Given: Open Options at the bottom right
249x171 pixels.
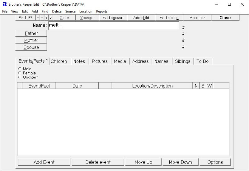Looking at the screenshot, I should point(215,162).
